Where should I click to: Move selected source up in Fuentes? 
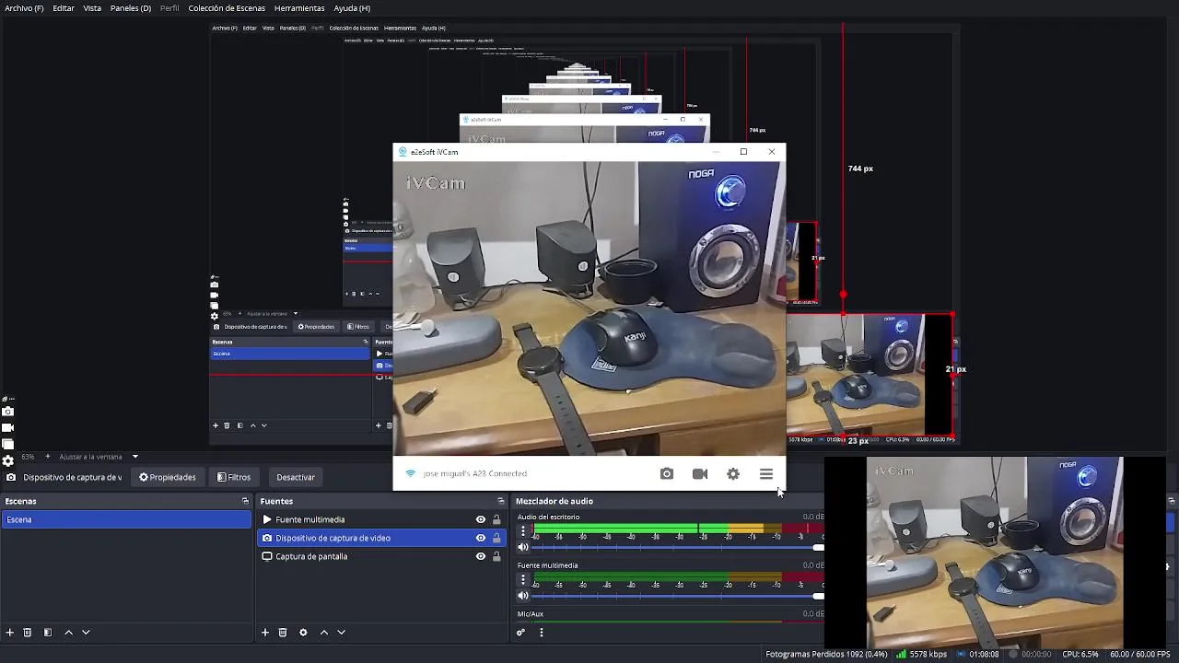323,633
